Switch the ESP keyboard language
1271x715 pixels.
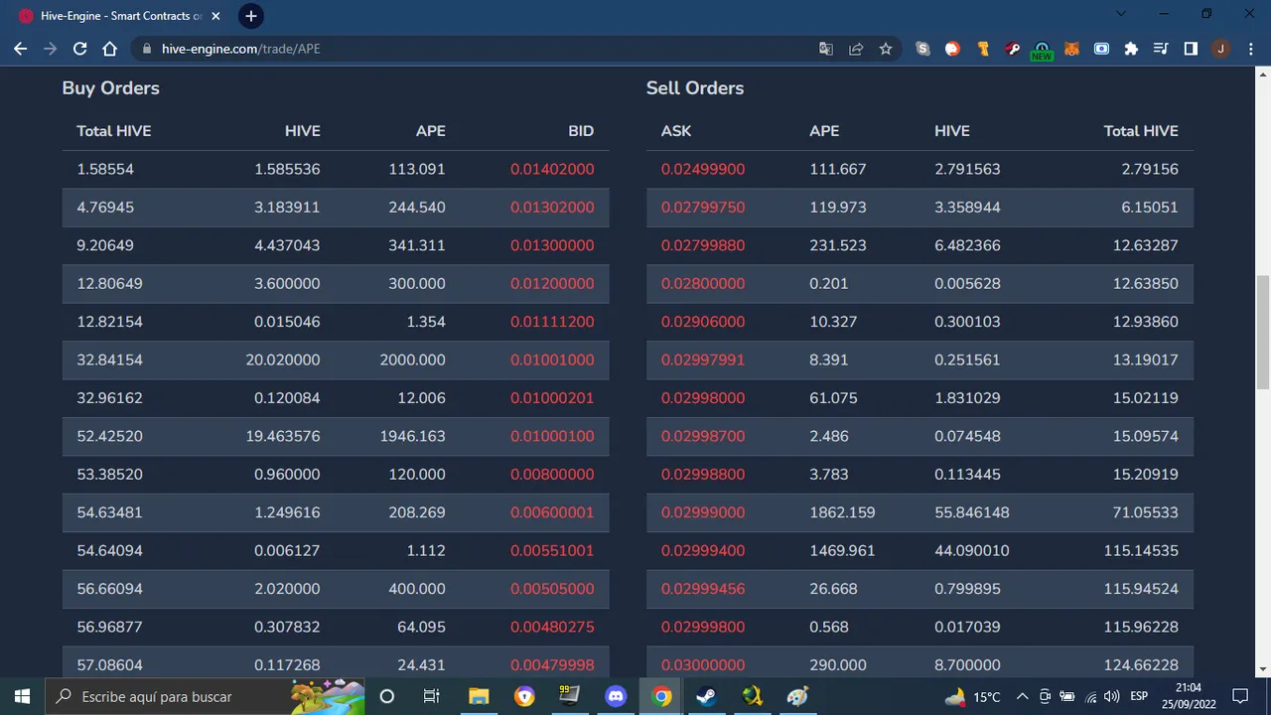pyautogui.click(x=1139, y=696)
